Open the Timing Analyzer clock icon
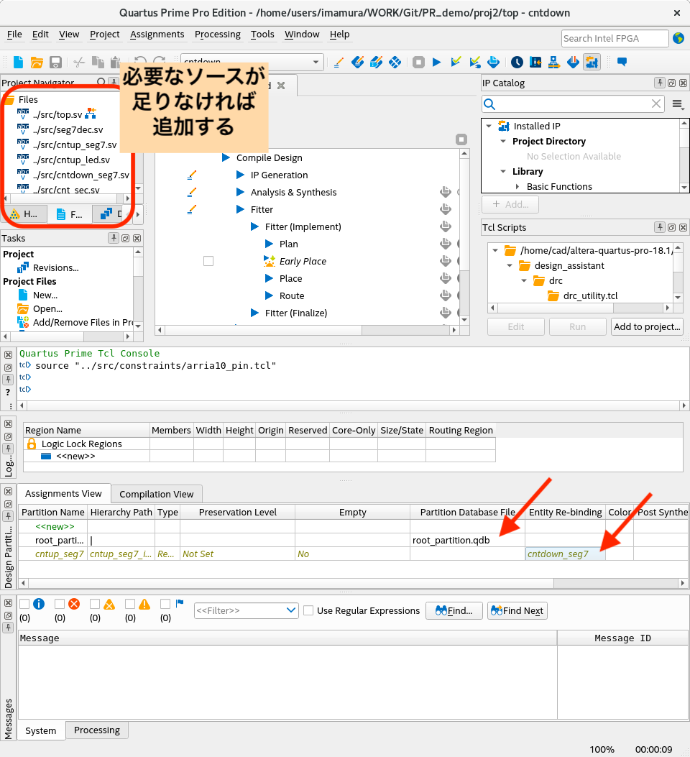 tap(517, 62)
